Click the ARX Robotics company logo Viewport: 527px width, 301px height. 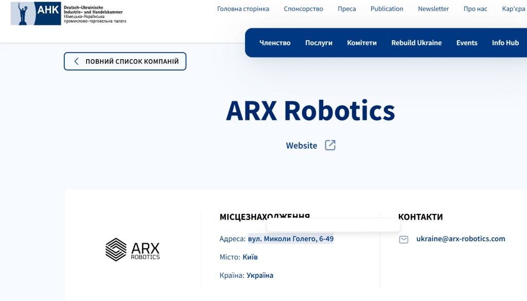click(x=133, y=249)
